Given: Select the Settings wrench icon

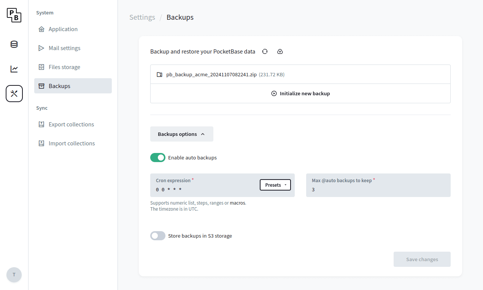Looking at the screenshot, I should (x=14, y=93).
